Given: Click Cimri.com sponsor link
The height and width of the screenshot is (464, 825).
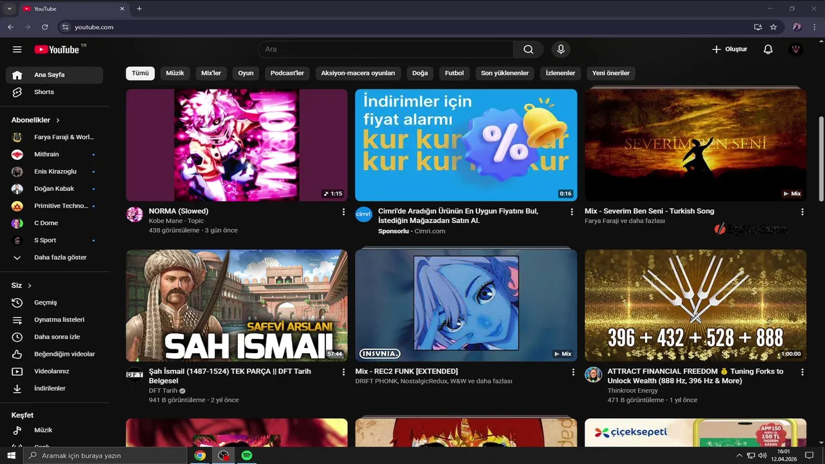Looking at the screenshot, I should click(x=429, y=231).
